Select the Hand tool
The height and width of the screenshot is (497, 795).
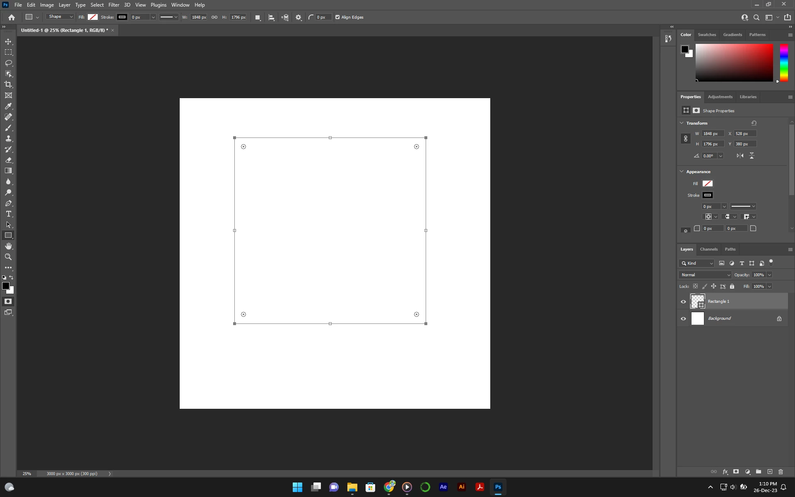(8, 246)
